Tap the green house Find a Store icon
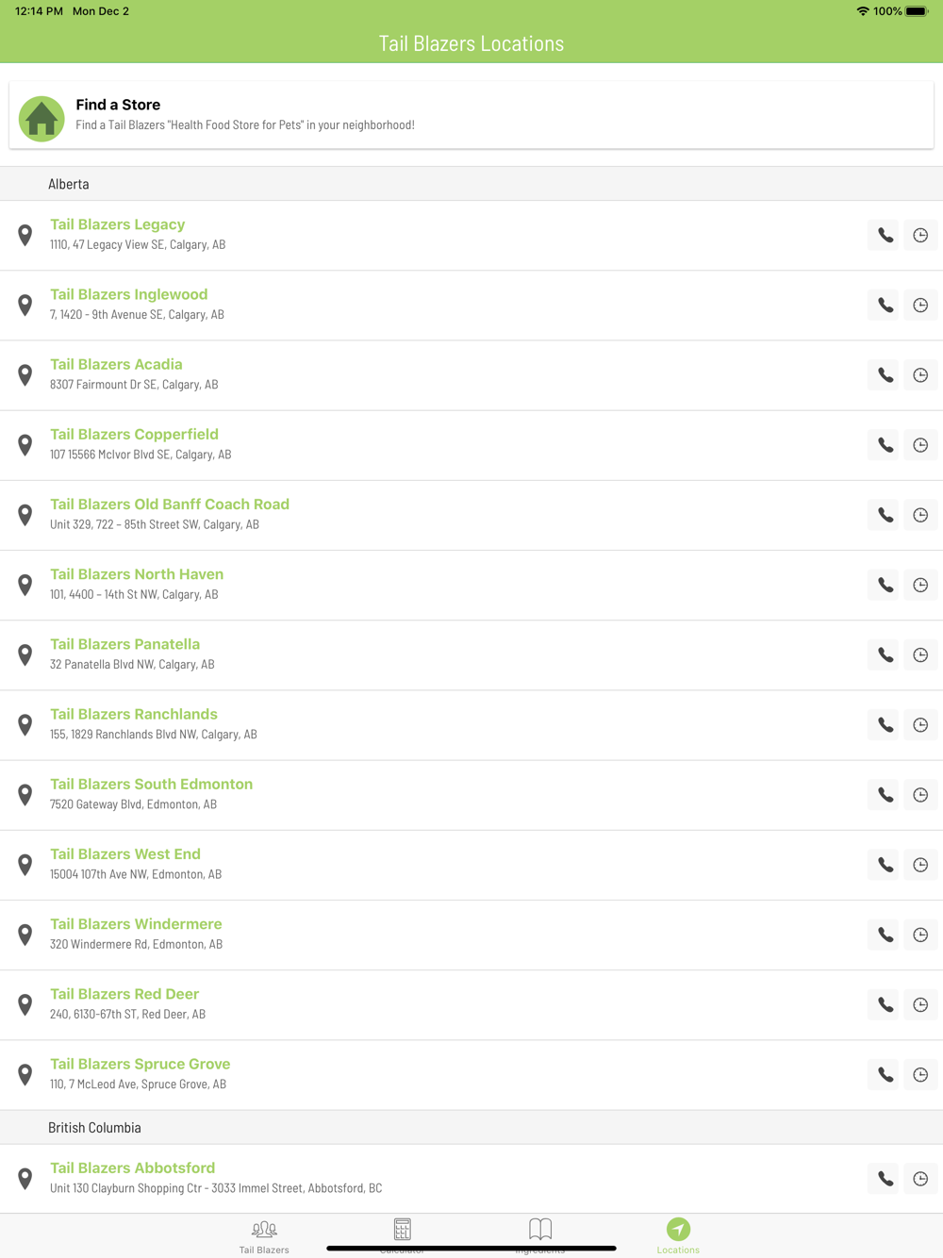The height and width of the screenshot is (1258, 943). coord(41,119)
